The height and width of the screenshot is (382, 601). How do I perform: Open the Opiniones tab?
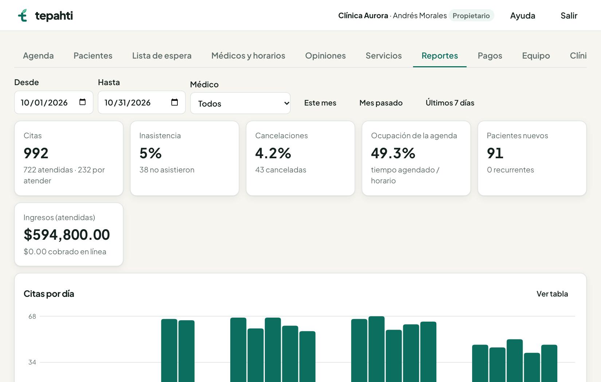click(x=325, y=56)
